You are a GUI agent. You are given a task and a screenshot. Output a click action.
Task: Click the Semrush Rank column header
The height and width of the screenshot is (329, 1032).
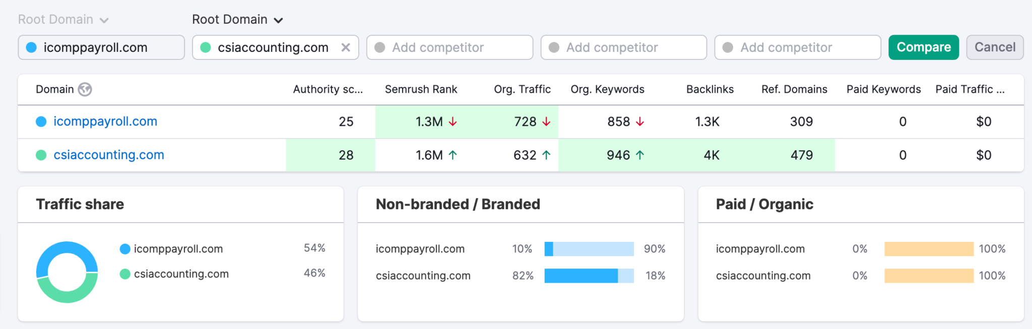click(x=421, y=90)
